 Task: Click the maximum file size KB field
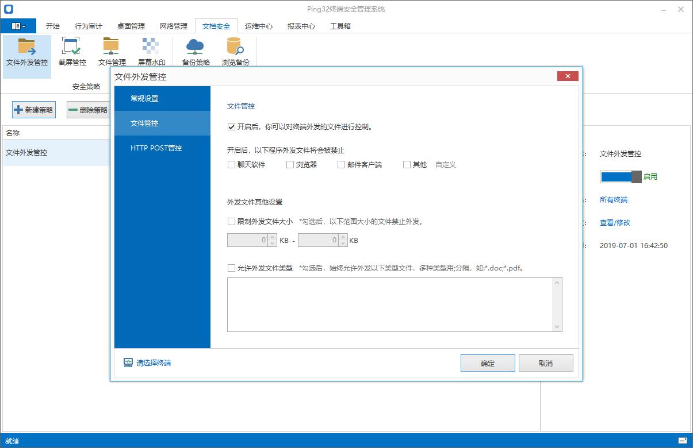(318, 240)
